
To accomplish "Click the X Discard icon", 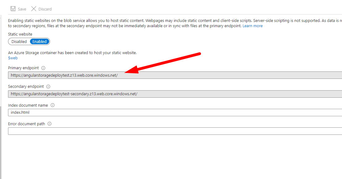I will pyautogui.click(x=34, y=9).
